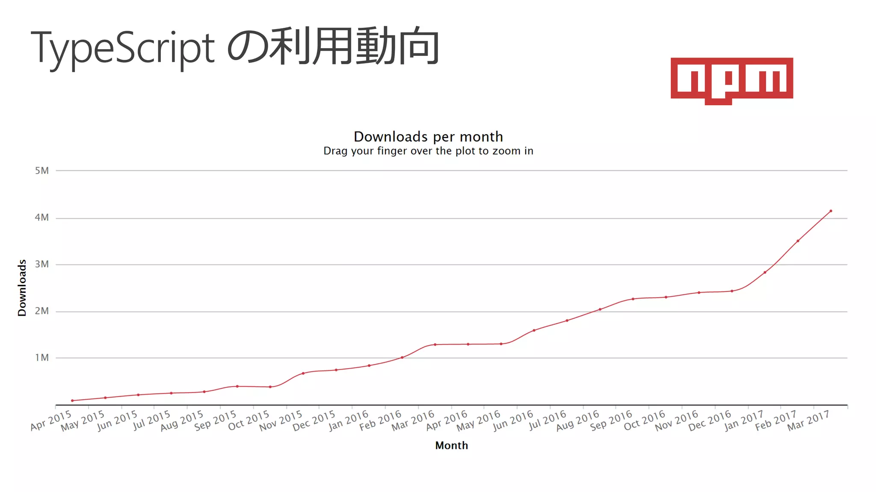Click the Aug 2016 axis label
876x492 pixels.
pyautogui.click(x=577, y=421)
